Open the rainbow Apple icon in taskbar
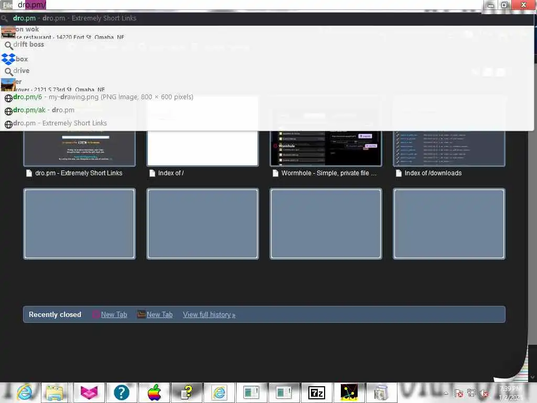 154,393
